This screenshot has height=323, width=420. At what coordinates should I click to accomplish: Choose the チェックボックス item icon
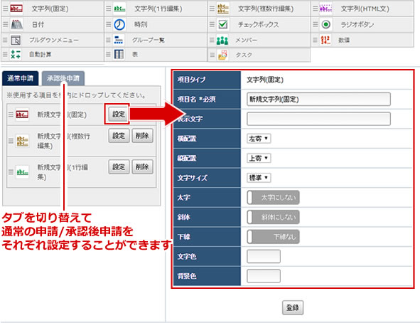click(223, 24)
